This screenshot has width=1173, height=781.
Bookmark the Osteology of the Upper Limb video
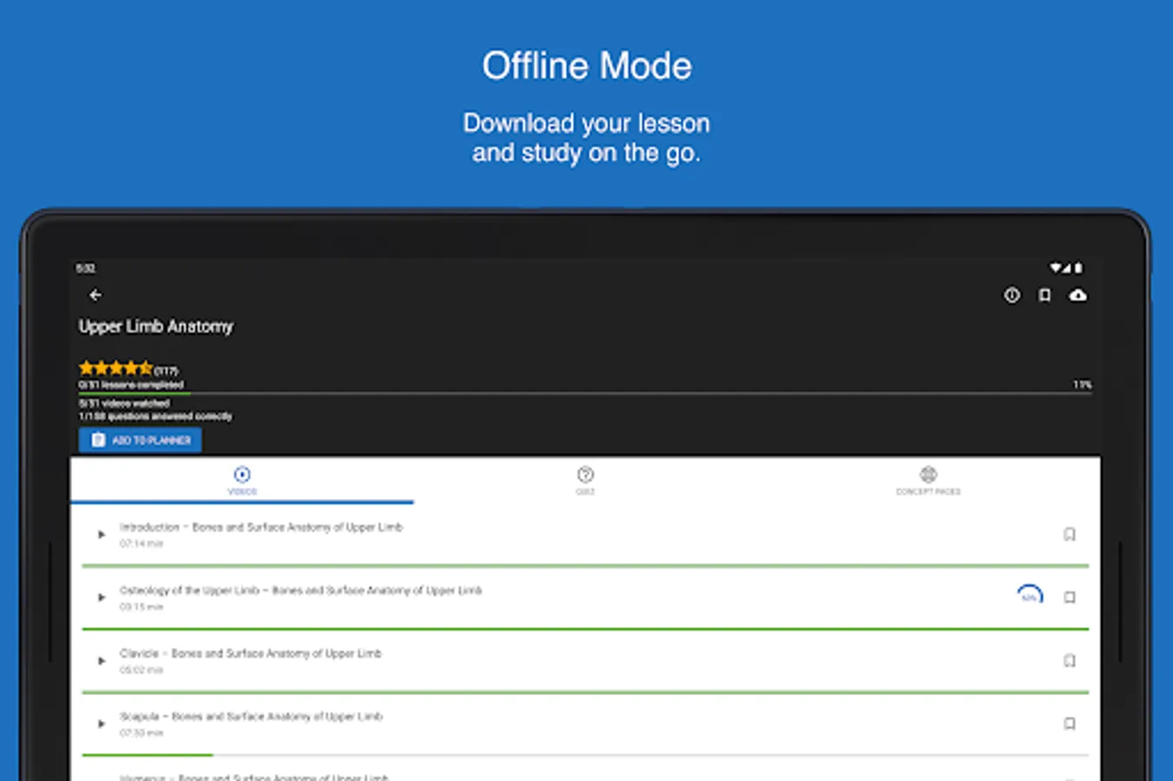(1070, 597)
